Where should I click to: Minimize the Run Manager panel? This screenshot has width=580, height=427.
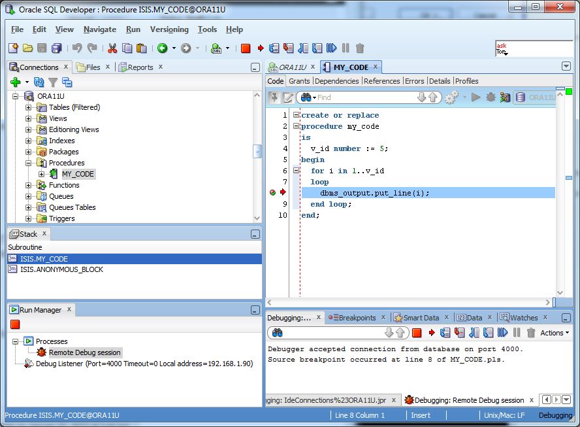[x=255, y=310]
